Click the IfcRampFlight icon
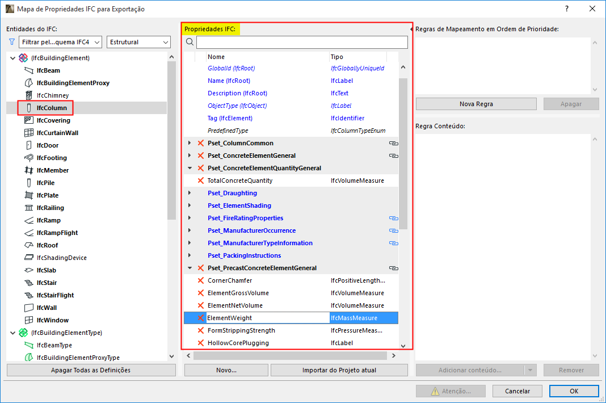The image size is (606, 403). [28, 233]
